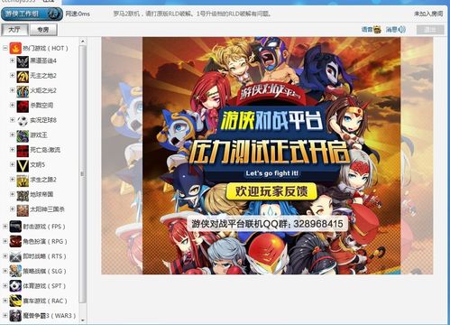Click the 欢迎玩家反馈 yellow banner button
Viewport: 450px width, 325px height.
[x=271, y=191]
